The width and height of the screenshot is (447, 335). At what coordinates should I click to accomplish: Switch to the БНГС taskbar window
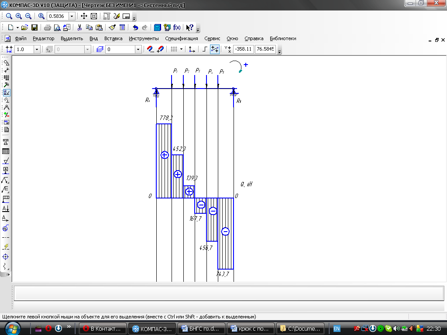(202, 328)
